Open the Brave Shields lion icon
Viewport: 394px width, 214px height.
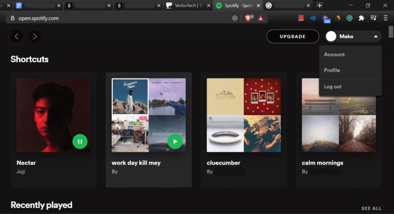click(248, 18)
